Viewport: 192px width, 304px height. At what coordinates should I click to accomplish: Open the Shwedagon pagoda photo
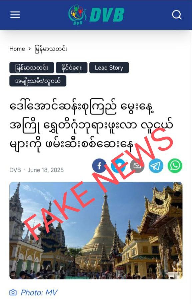pyautogui.click(x=96, y=231)
